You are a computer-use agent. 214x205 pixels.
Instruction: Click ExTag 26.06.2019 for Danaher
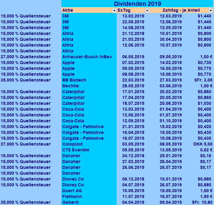133,167
